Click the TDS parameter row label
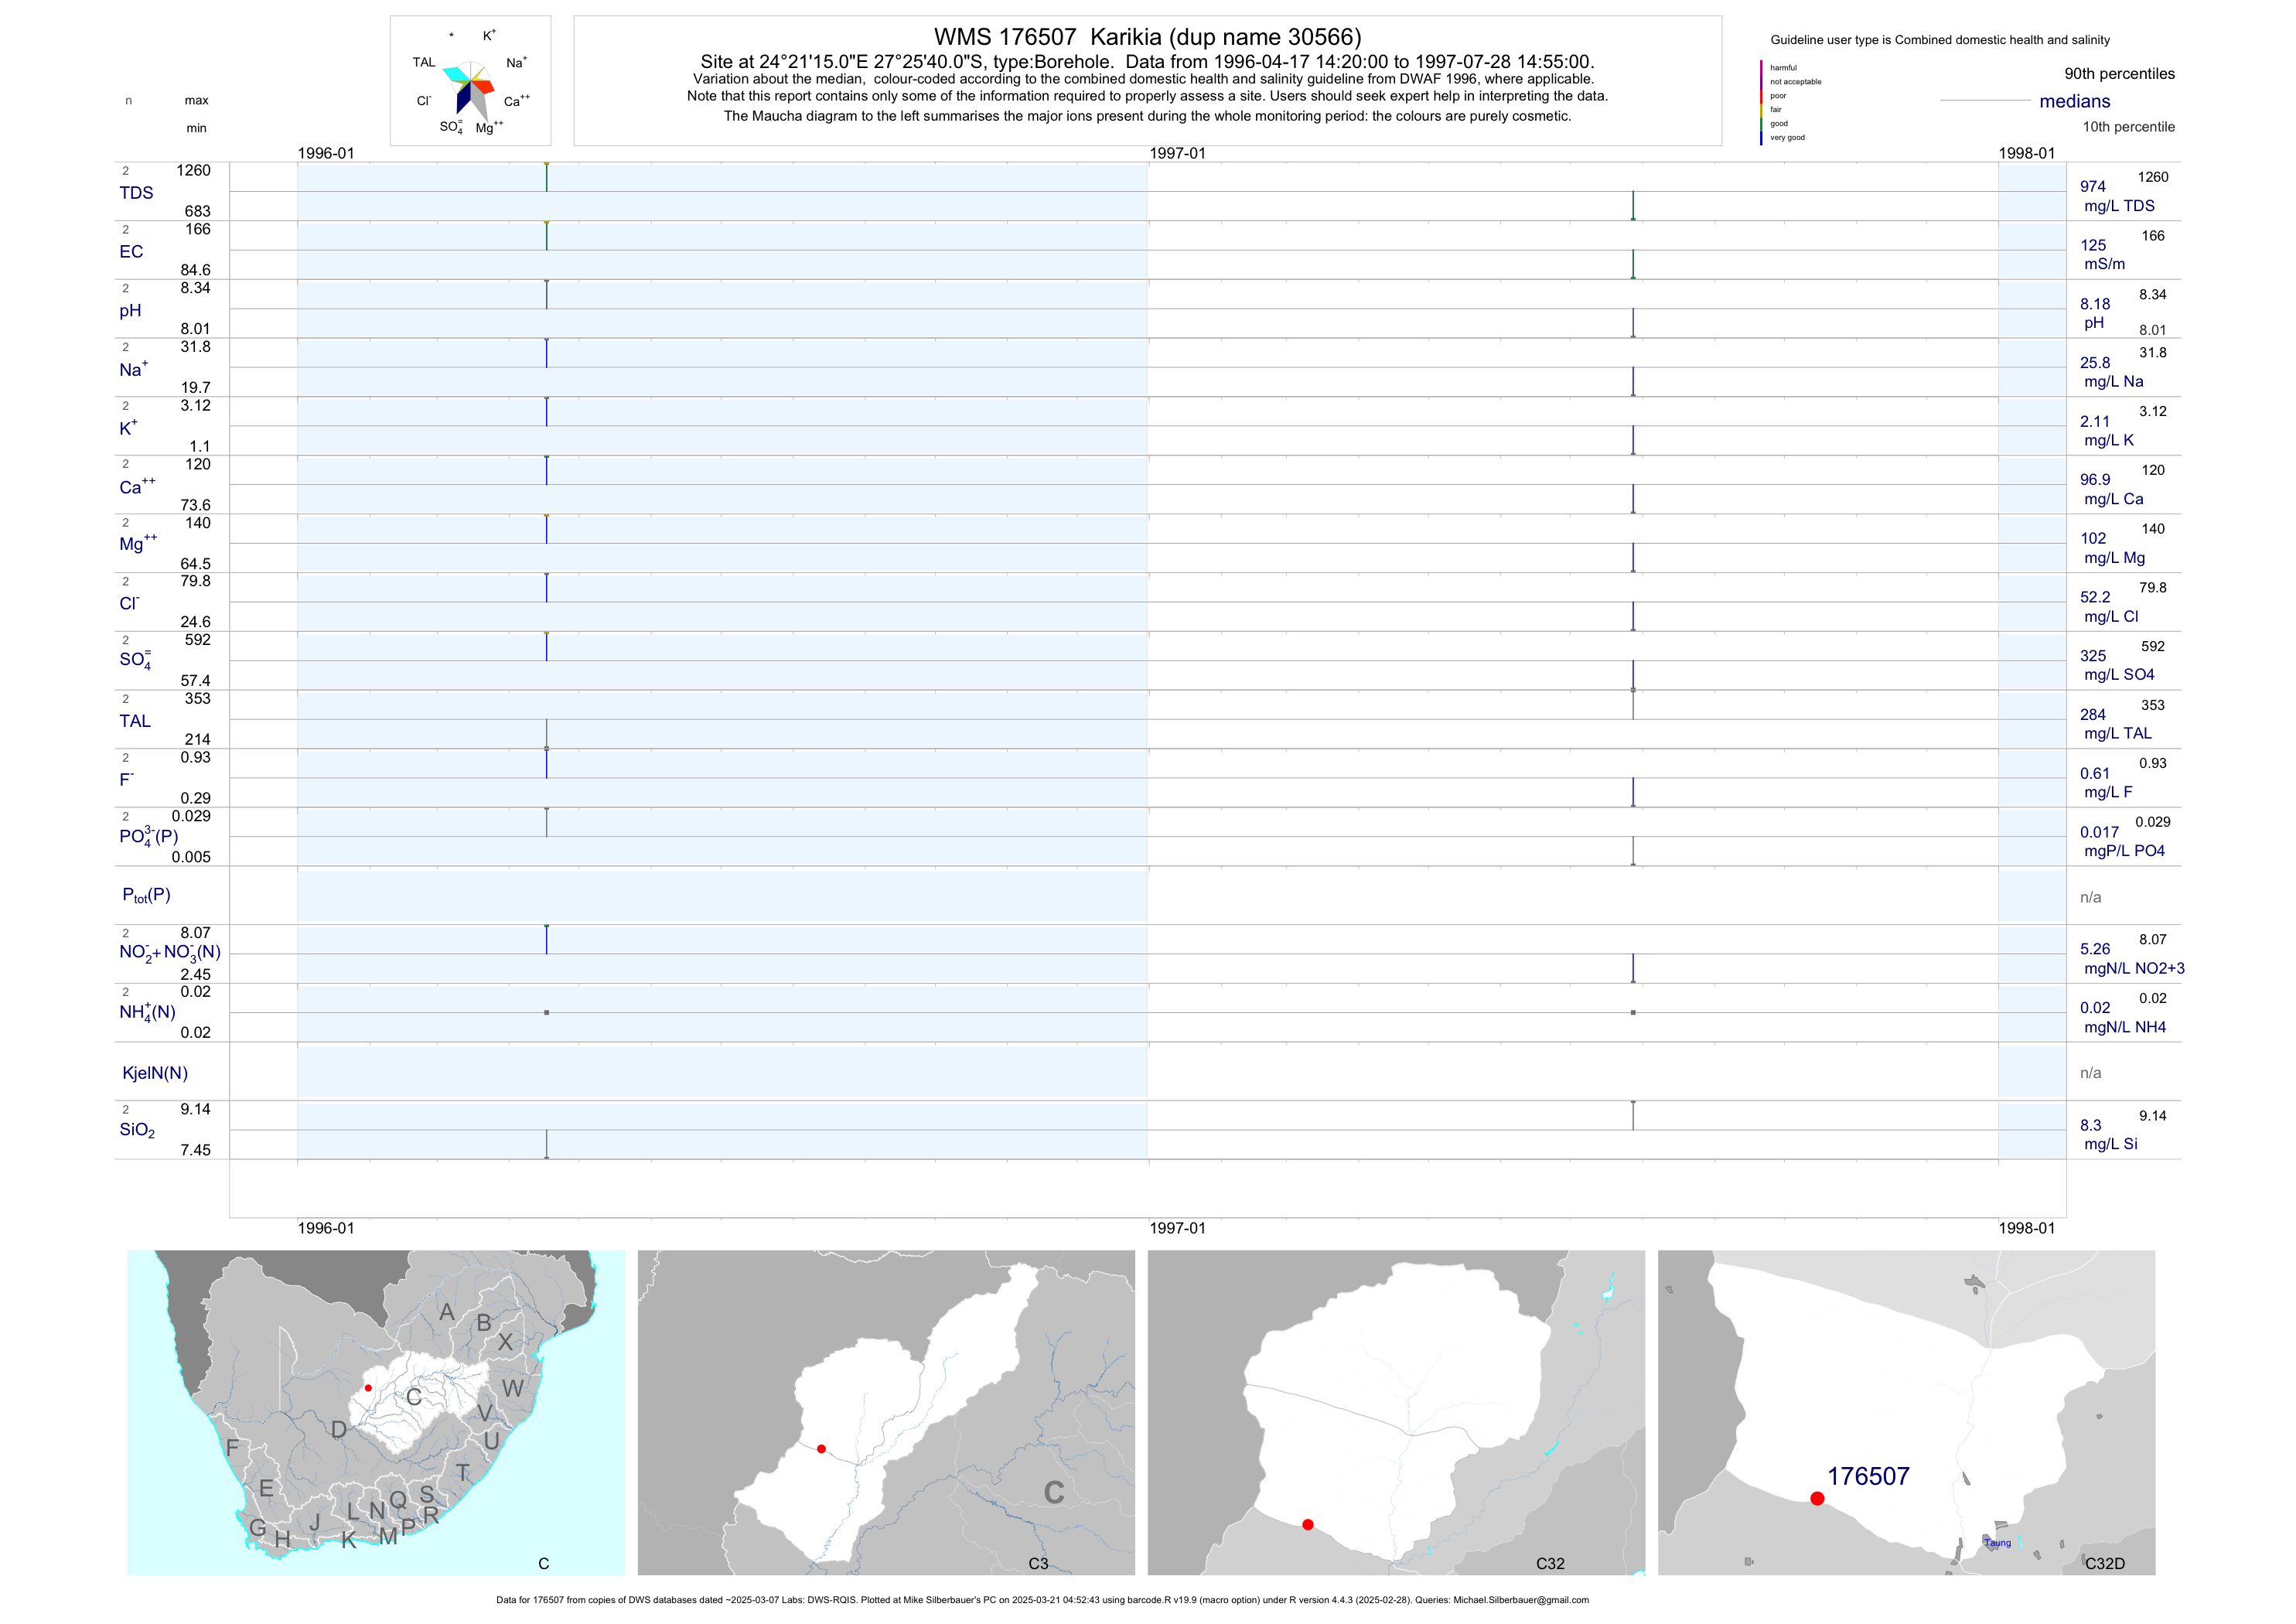The width and height of the screenshot is (2296, 1624). pos(136,193)
